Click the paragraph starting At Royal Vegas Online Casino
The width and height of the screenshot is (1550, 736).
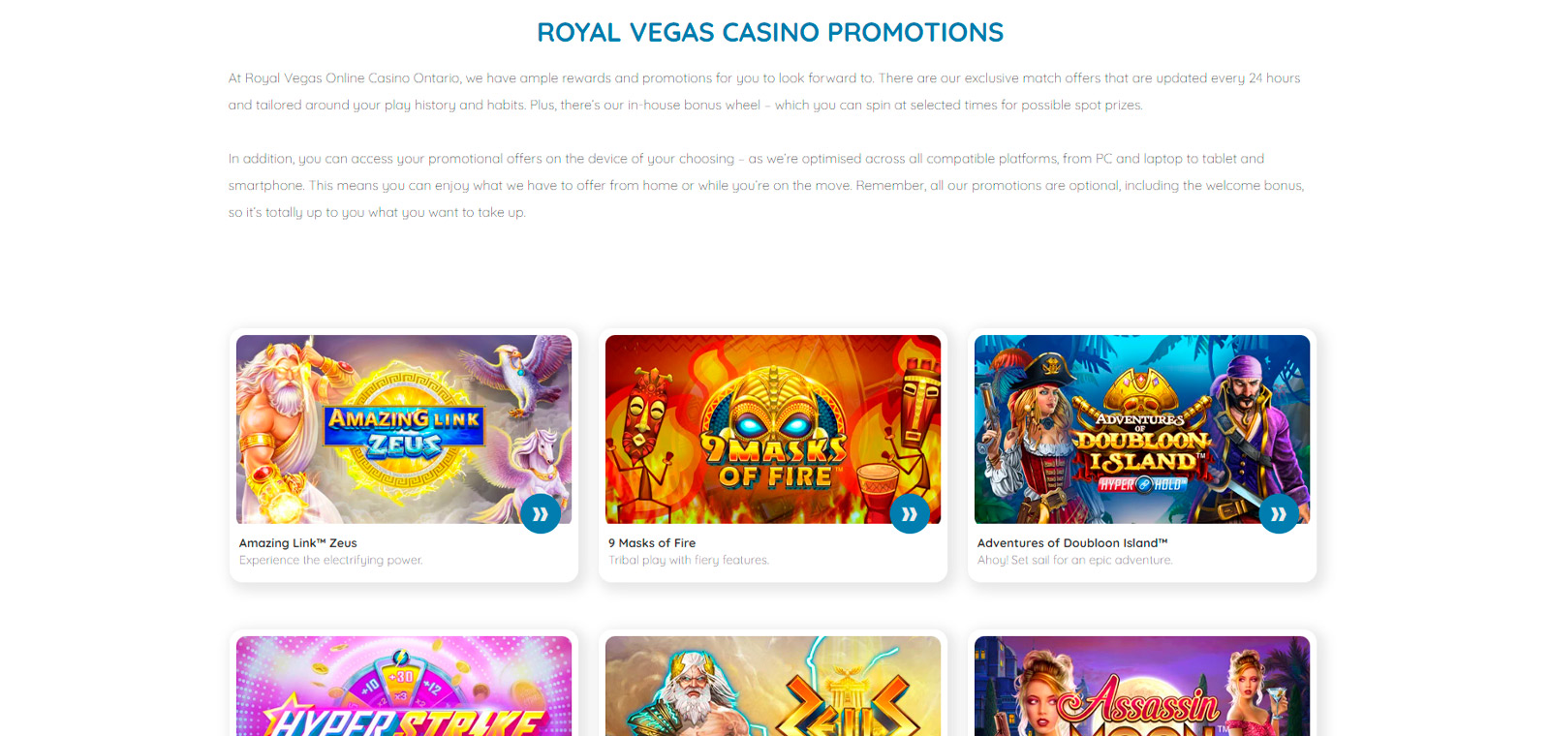(764, 91)
